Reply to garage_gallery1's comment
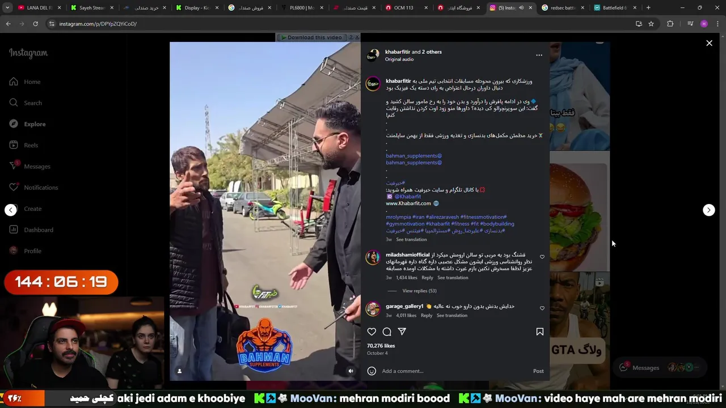Image resolution: width=726 pixels, height=408 pixels. click(x=427, y=316)
